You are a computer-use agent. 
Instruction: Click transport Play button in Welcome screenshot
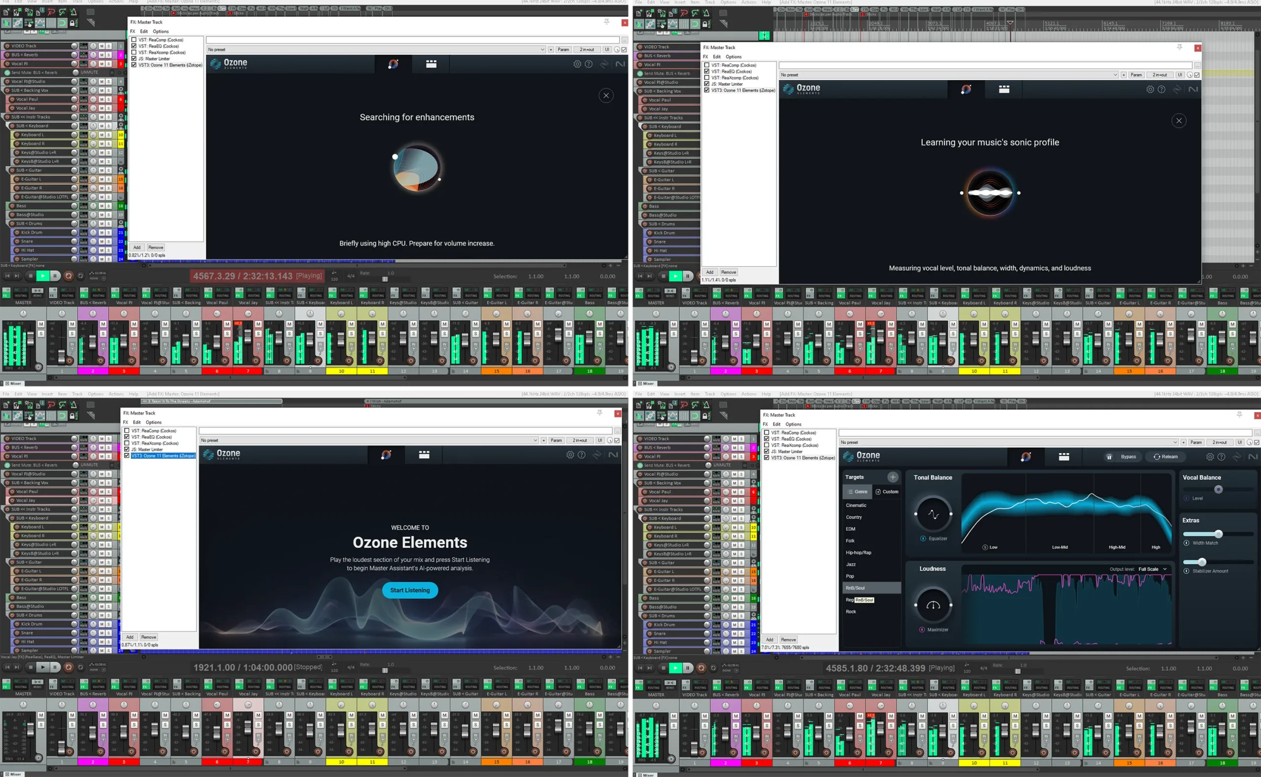click(43, 667)
